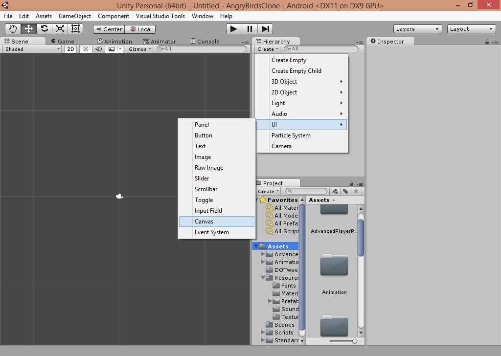Select the Hand tool
The image size is (501, 356).
click(13, 29)
